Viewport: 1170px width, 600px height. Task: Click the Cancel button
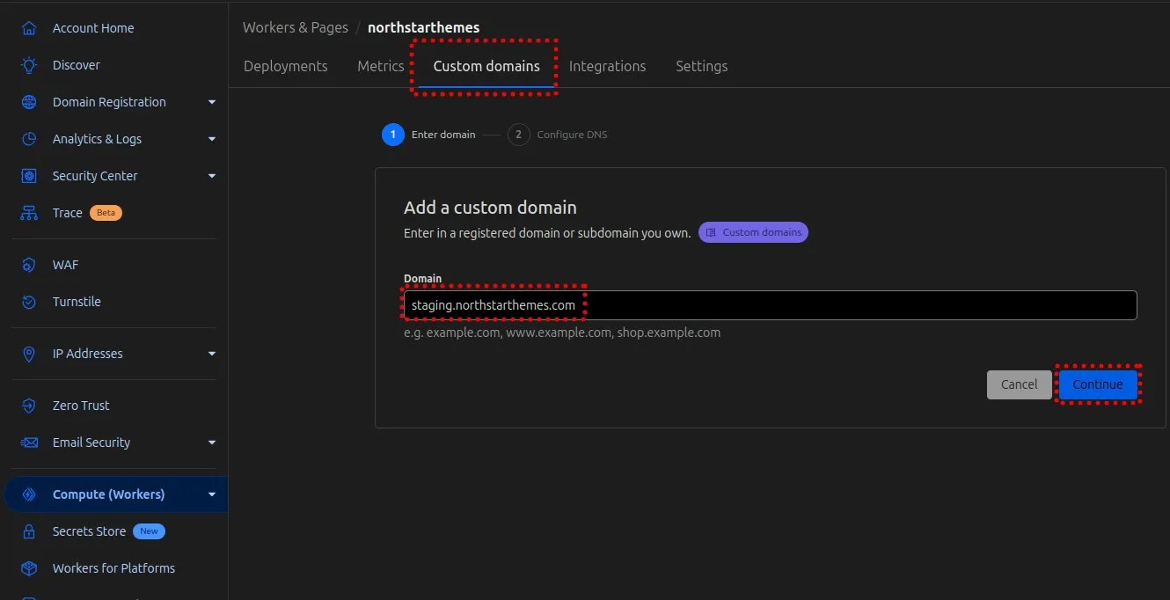1019,384
